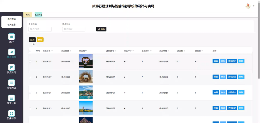Toggle the select-all checkbox in table header

point(30,51)
